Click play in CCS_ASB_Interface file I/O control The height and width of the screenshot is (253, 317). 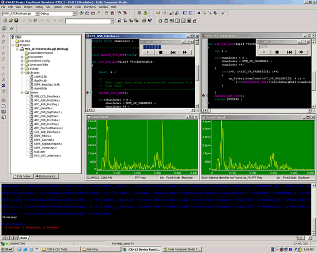tap(148, 52)
